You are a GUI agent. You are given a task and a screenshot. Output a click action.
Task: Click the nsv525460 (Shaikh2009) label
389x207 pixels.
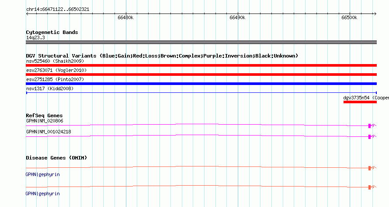pos(55,61)
